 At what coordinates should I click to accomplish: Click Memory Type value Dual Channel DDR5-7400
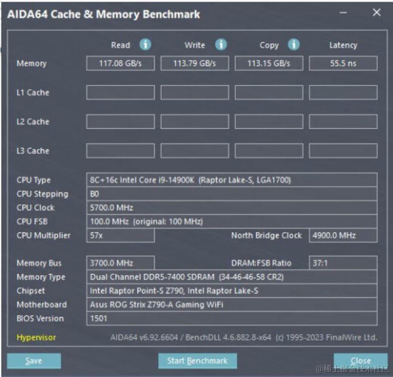tap(232, 277)
